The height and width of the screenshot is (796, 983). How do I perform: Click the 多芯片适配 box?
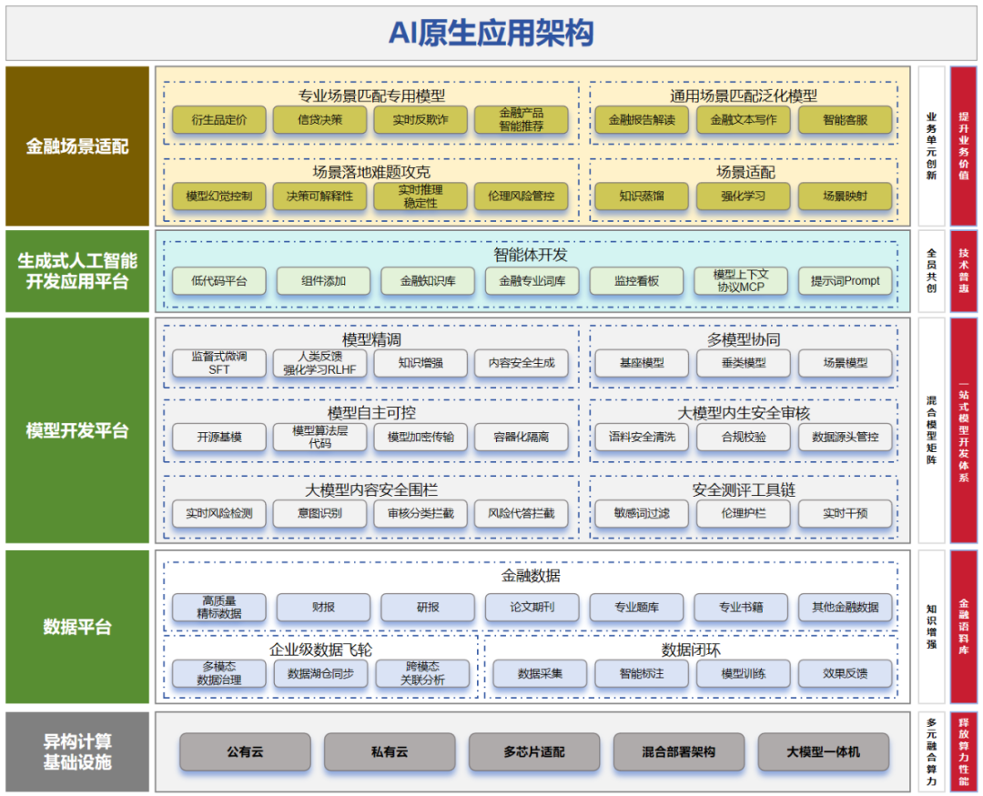[x=534, y=751]
